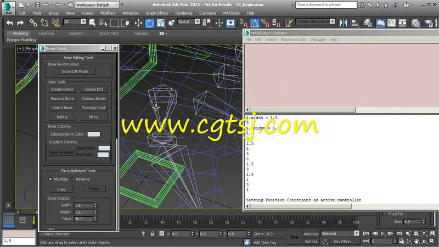Image resolution: width=439 pixels, height=247 pixels.
Task: Click the Refine button in Bone Tools
Action: (62, 117)
